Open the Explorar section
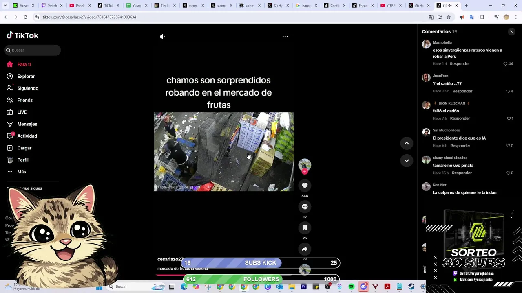This screenshot has height=293, width=522. (x=26, y=77)
